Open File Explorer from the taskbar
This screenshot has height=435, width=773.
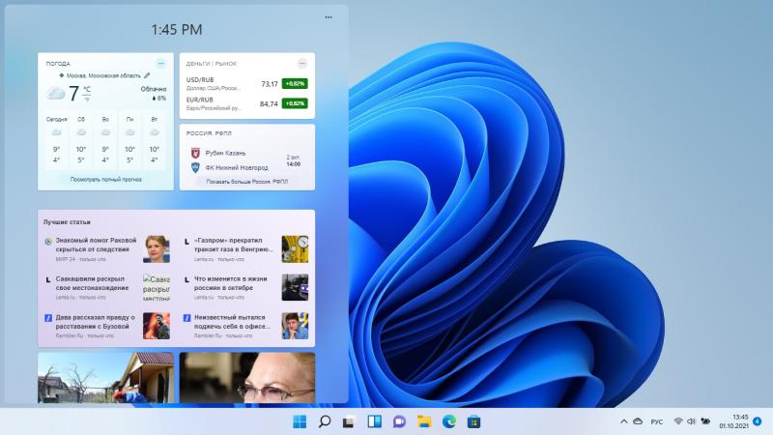pos(423,421)
